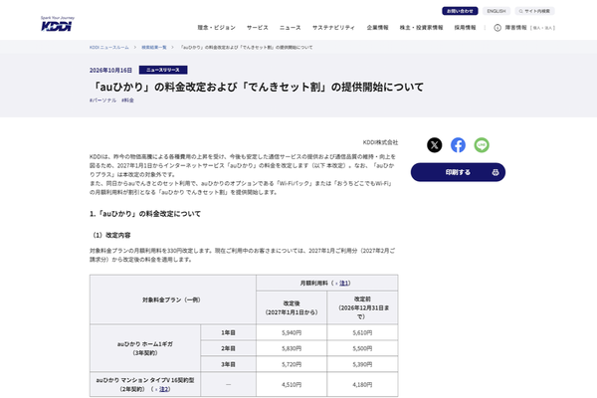The image size is (597, 398).
Task: Switch language with the ENGLISH button
Action: coord(497,11)
